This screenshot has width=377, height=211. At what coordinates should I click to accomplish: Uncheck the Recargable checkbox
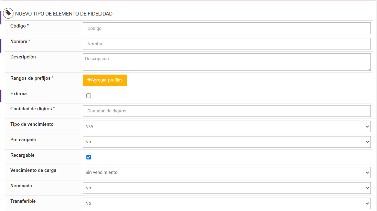(x=89, y=157)
